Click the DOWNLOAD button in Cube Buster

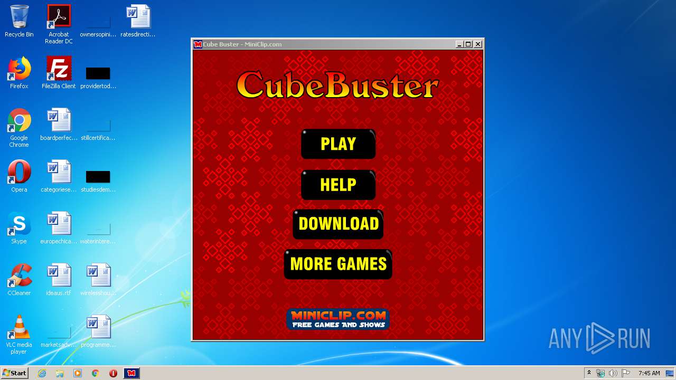(x=338, y=224)
